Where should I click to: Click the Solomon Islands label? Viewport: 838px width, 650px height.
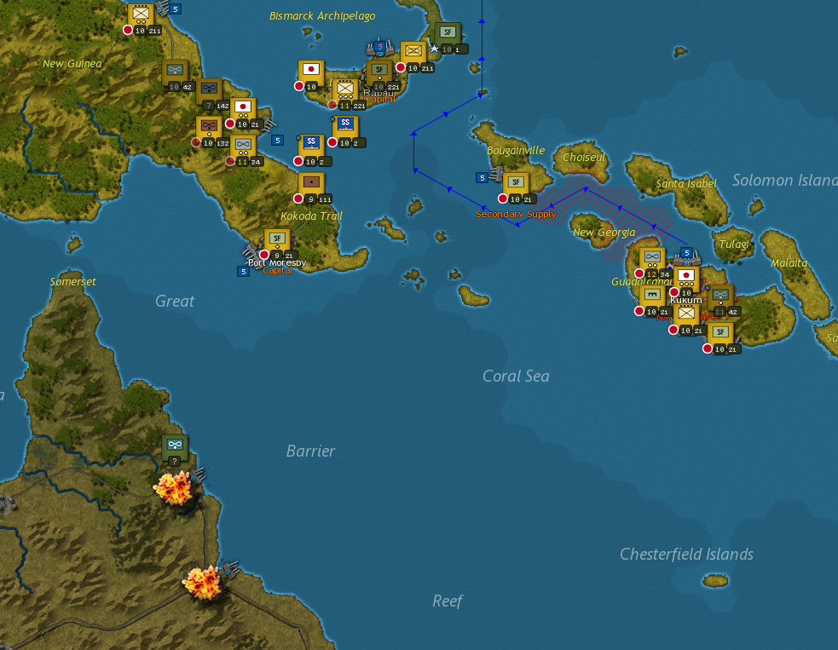pos(784,181)
